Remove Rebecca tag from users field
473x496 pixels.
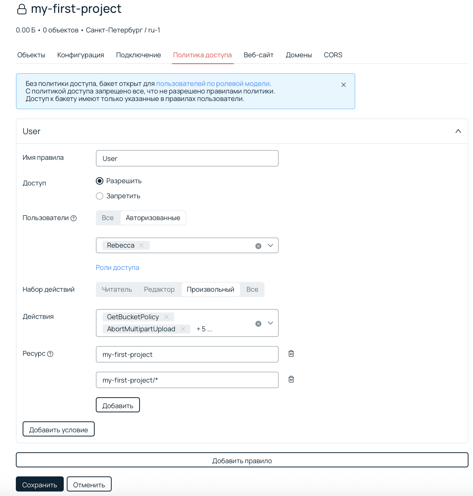pyautogui.click(x=141, y=245)
